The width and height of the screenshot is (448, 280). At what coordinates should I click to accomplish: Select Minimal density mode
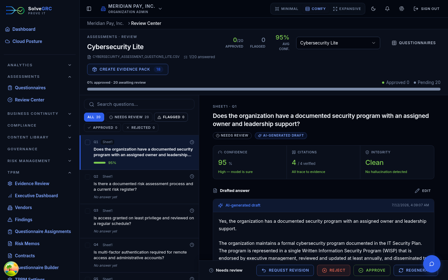286,9
